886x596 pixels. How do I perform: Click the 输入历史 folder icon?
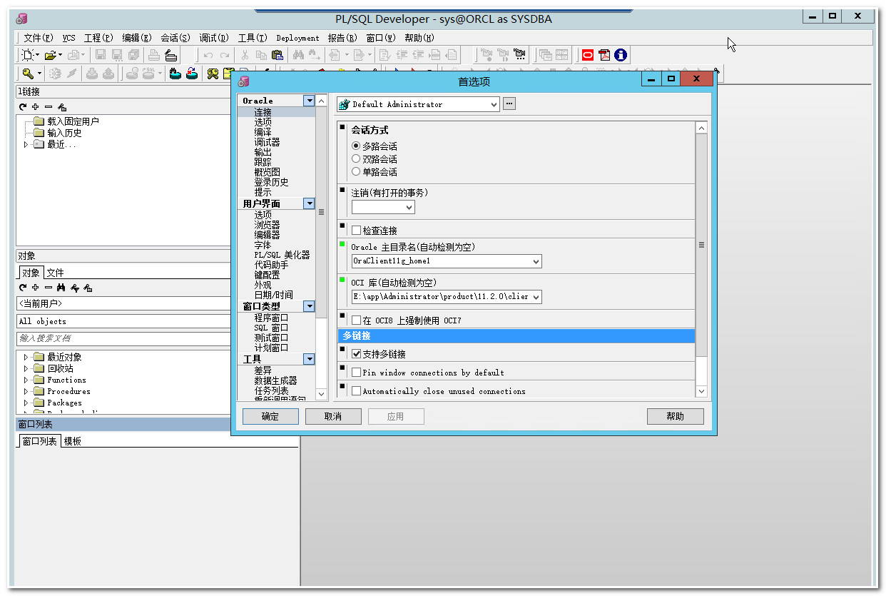(x=39, y=133)
